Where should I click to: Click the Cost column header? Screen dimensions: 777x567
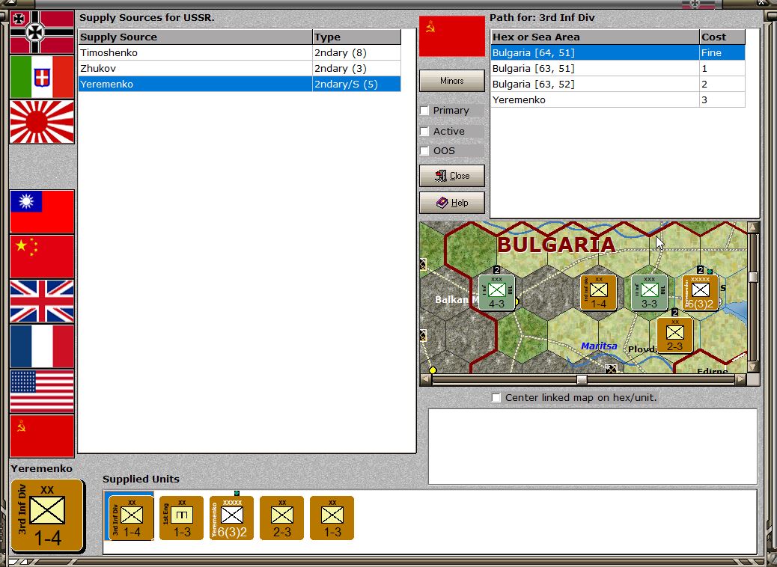pyautogui.click(x=722, y=37)
